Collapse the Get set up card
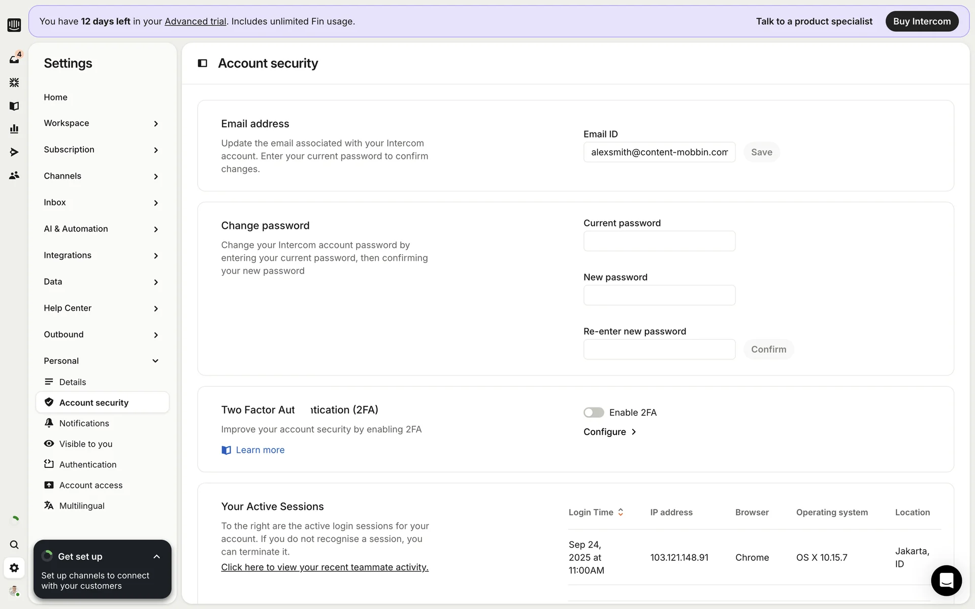The height and width of the screenshot is (609, 975). (156, 557)
